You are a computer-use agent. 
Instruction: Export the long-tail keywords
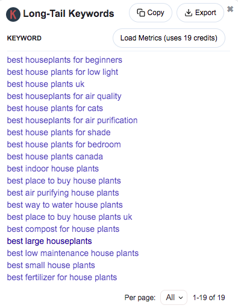point(200,13)
